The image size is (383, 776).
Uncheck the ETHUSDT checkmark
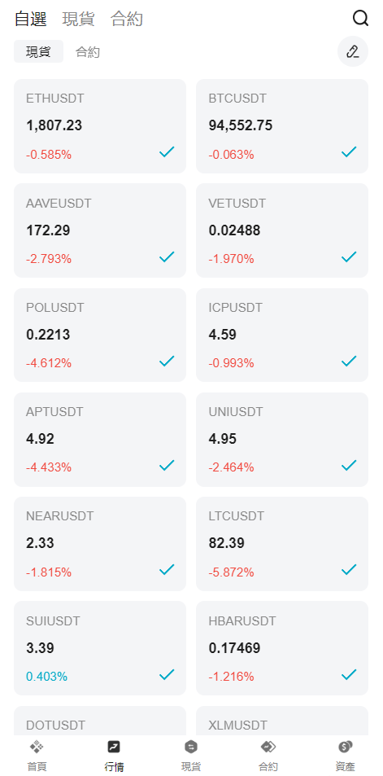[x=167, y=152]
